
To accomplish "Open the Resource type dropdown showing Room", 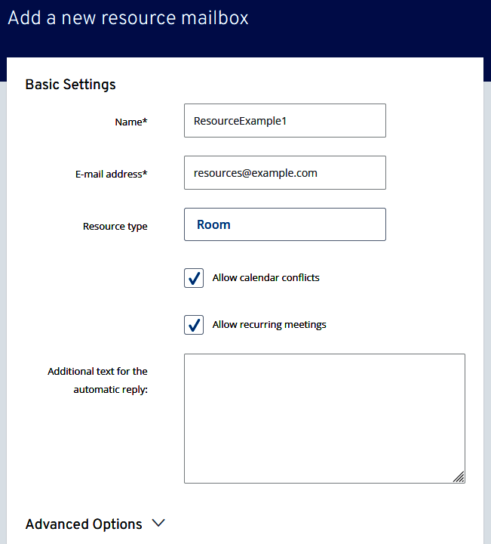I will tap(284, 224).
